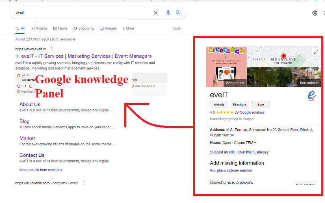The image size is (325, 203).
Task: Click the LinkedIn company eveit URL
Action: 46,183
